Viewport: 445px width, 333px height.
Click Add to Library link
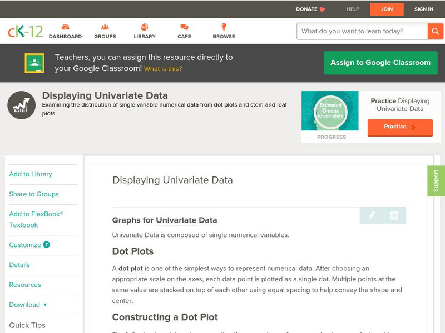coord(31,174)
